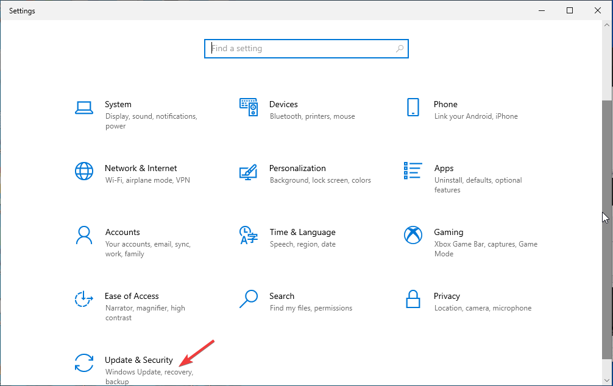Click 'Uninstall, defaults, optional features' text

pos(478,185)
